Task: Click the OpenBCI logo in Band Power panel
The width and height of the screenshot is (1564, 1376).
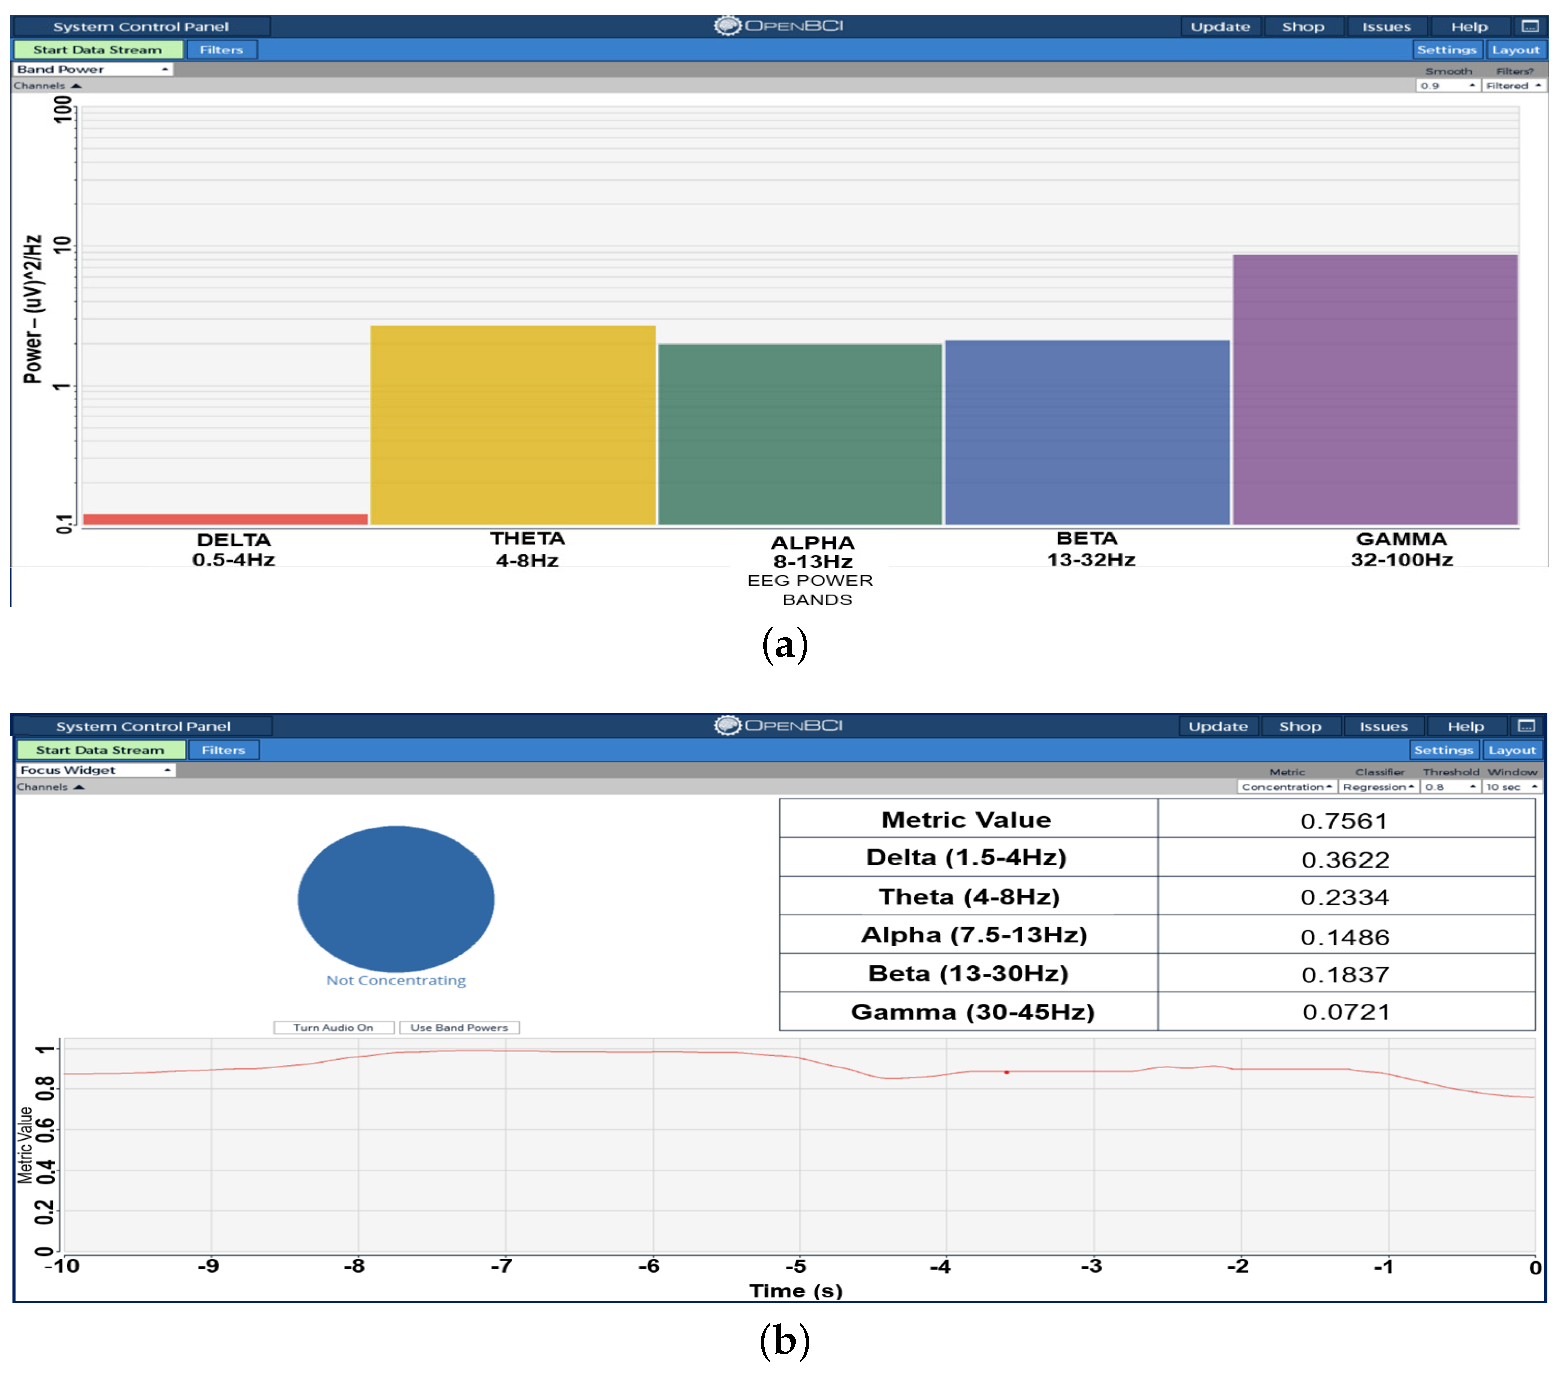Action: (779, 25)
